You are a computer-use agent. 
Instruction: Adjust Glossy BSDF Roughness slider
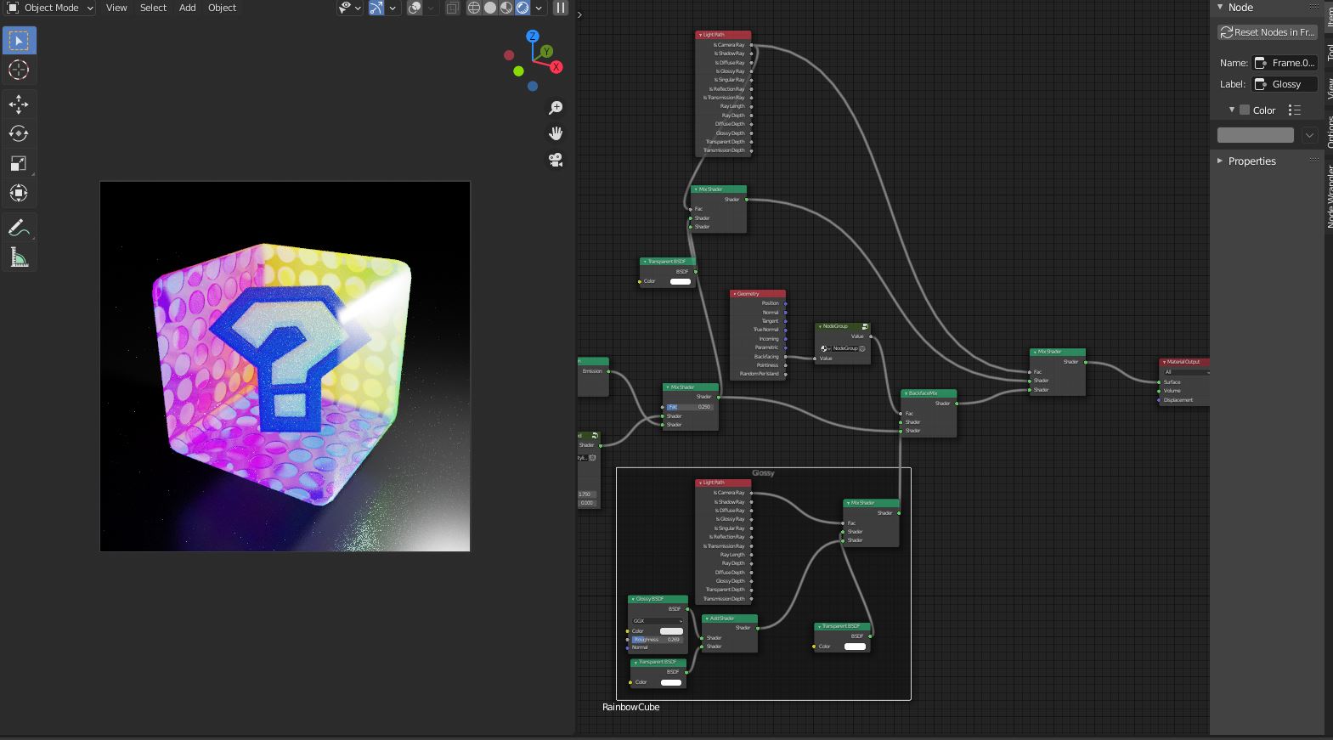pyautogui.click(x=657, y=640)
